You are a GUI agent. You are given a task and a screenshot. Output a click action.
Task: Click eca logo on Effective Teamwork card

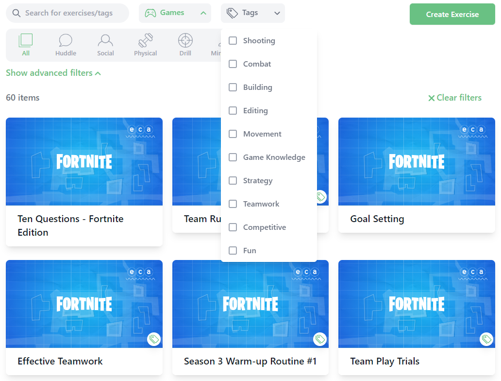point(141,274)
